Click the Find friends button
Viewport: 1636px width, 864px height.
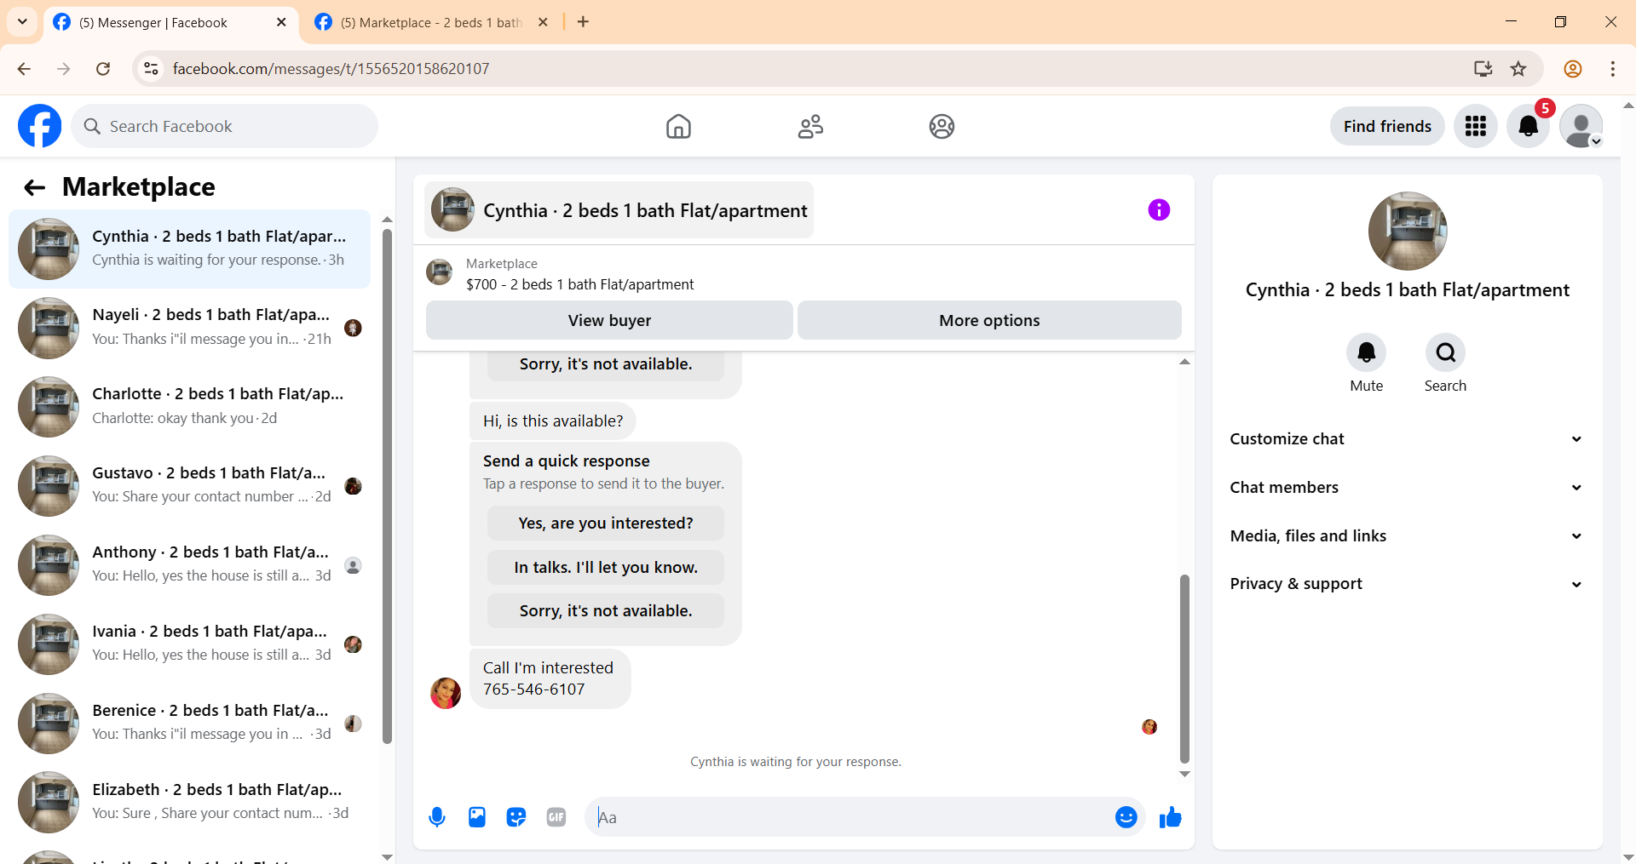coord(1387,126)
